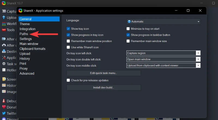
Task: Open the Clipboard formats tab
Action: tap(32, 49)
